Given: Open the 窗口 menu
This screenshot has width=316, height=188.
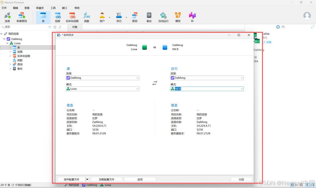Looking at the screenshot, I should [64, 8].
